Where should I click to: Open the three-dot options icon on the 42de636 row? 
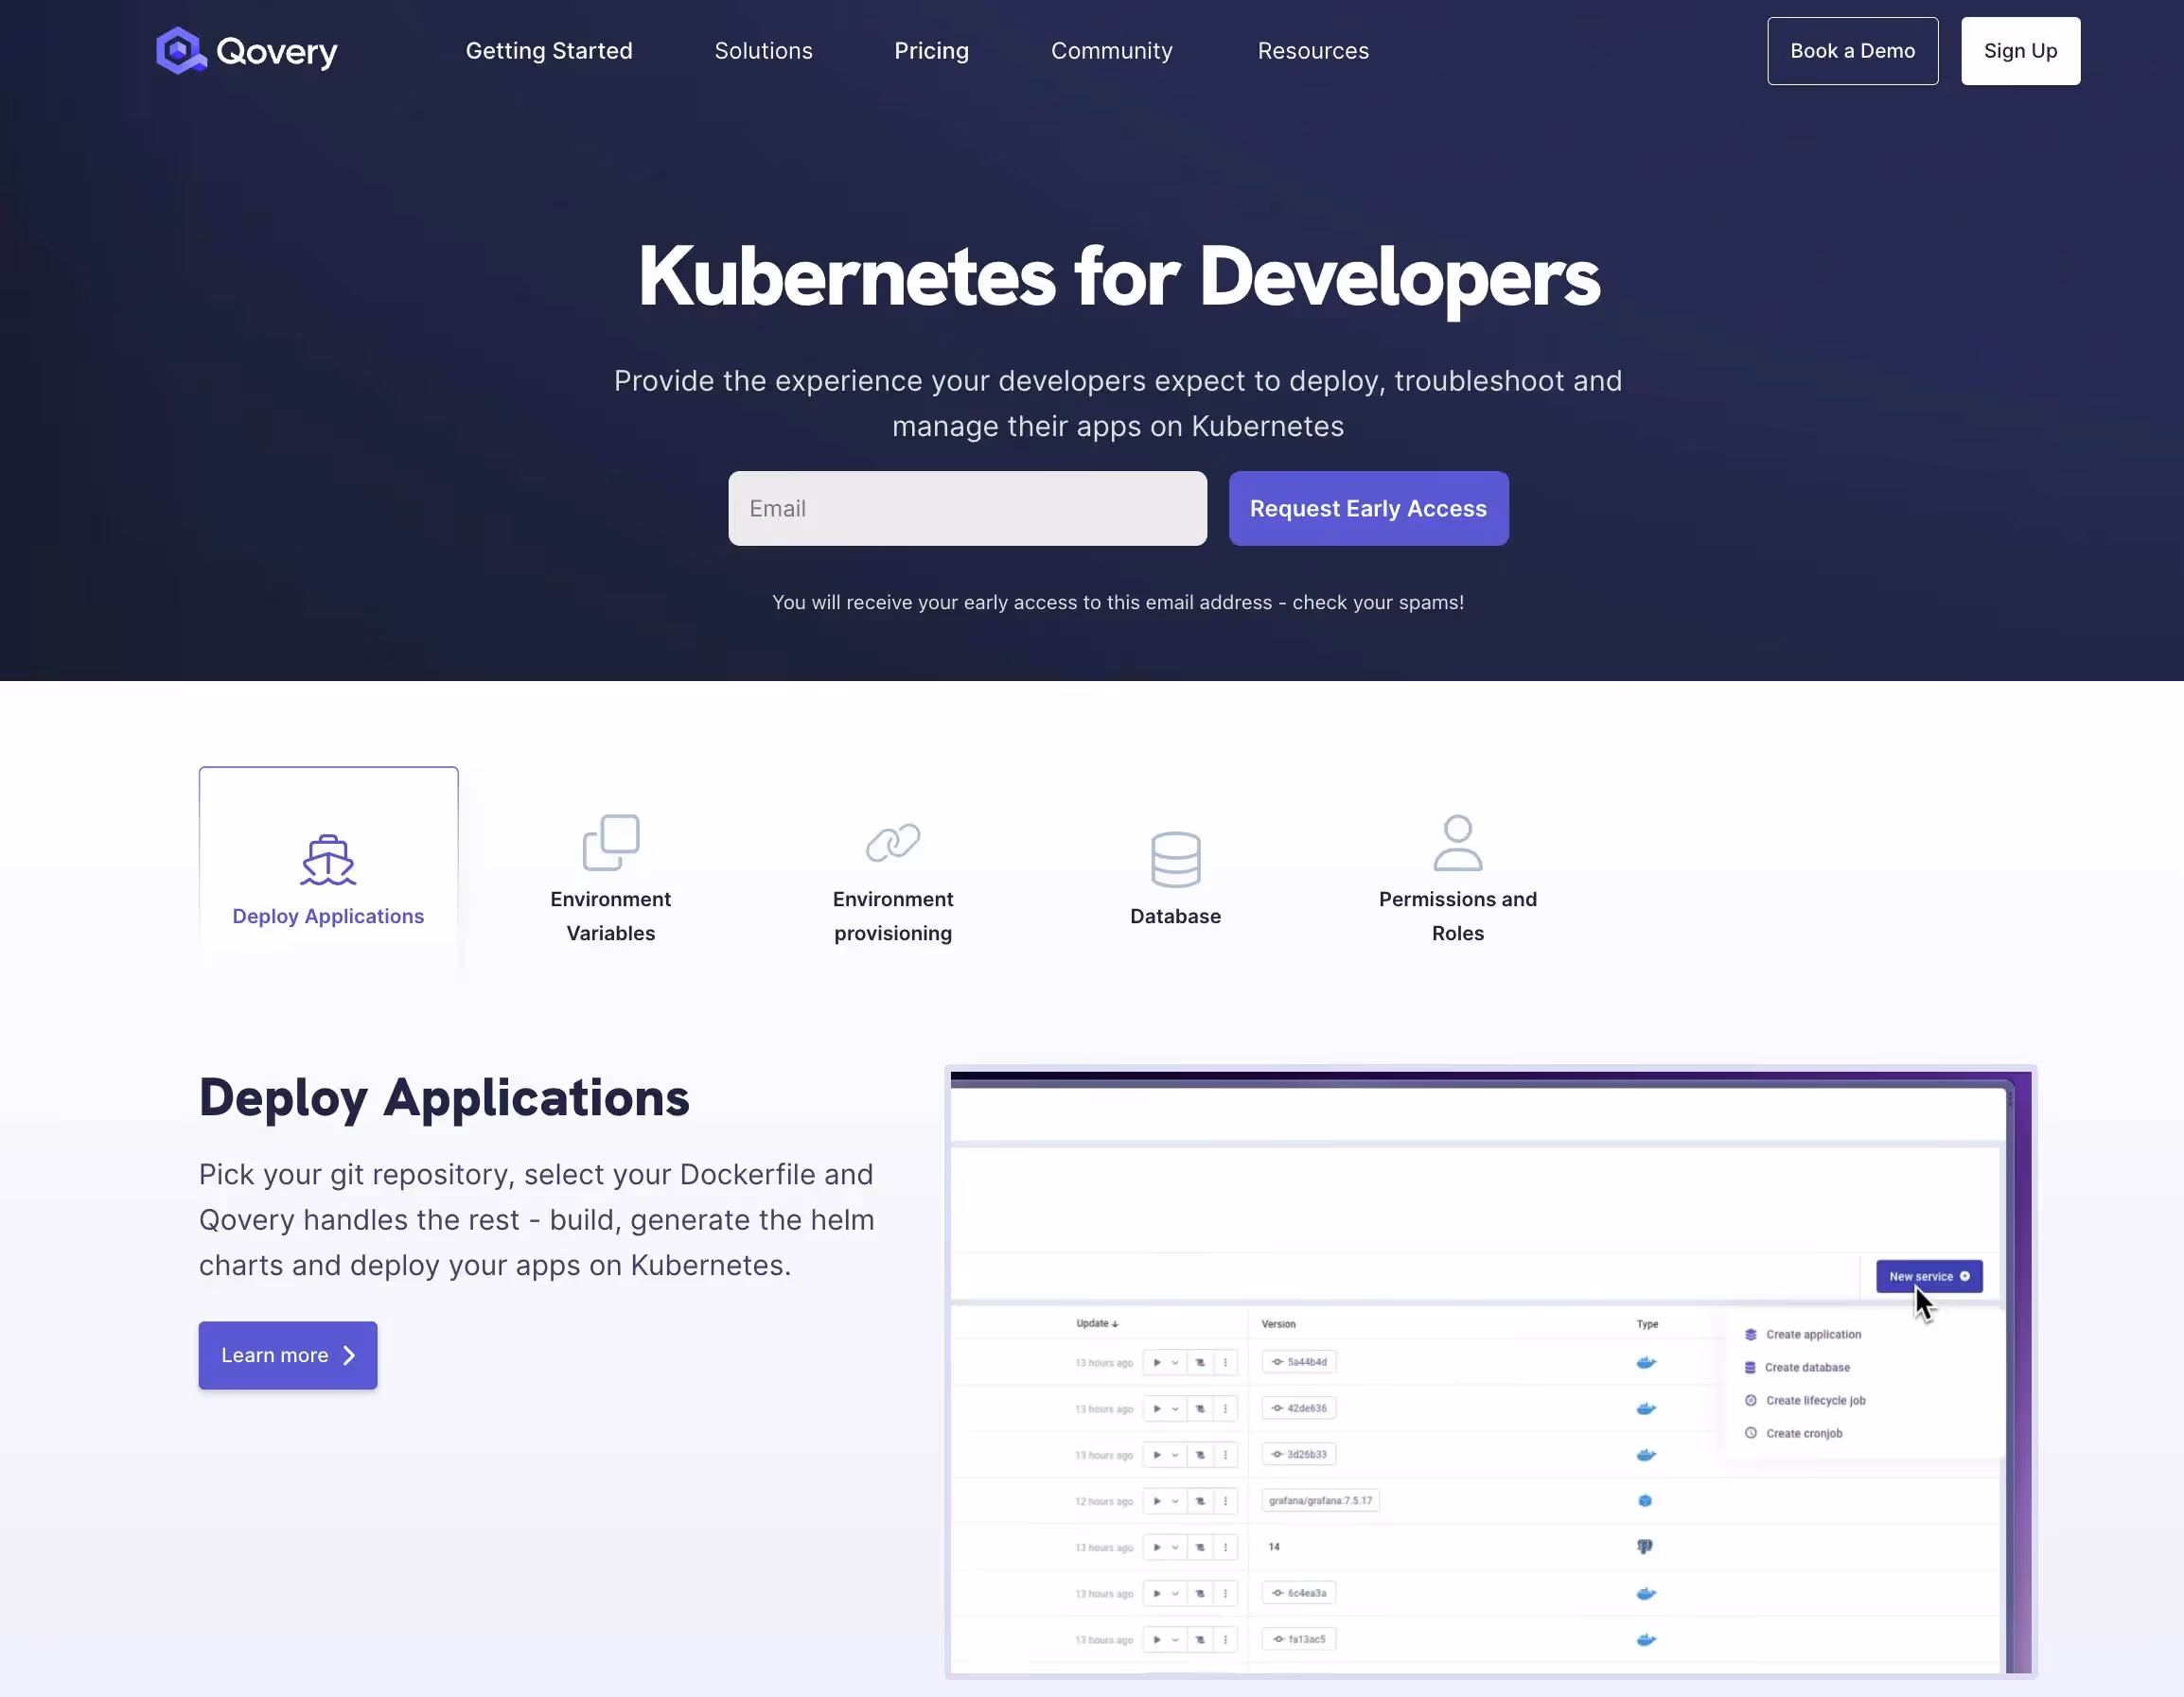(1225, 1409)
